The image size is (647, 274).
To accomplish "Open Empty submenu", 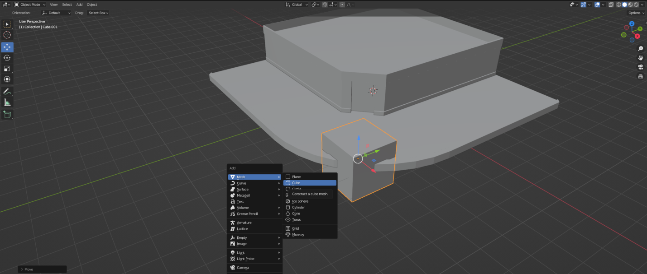I will pos(255,237).
